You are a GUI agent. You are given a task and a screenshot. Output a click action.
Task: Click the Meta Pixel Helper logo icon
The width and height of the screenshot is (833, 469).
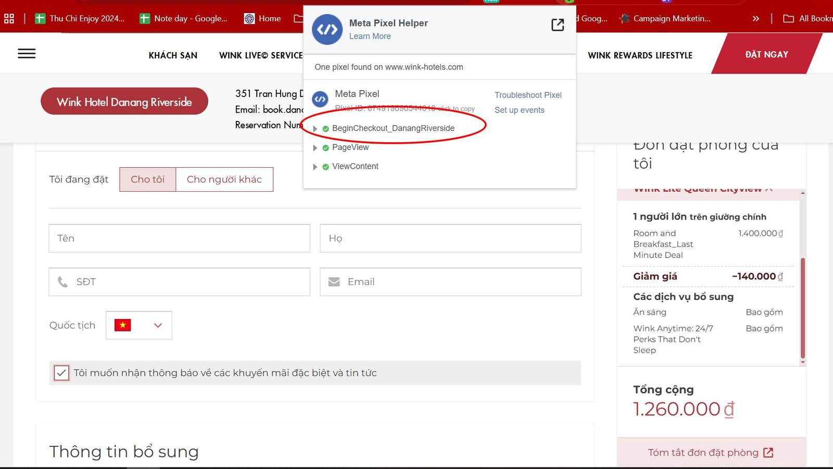(327, 30)
